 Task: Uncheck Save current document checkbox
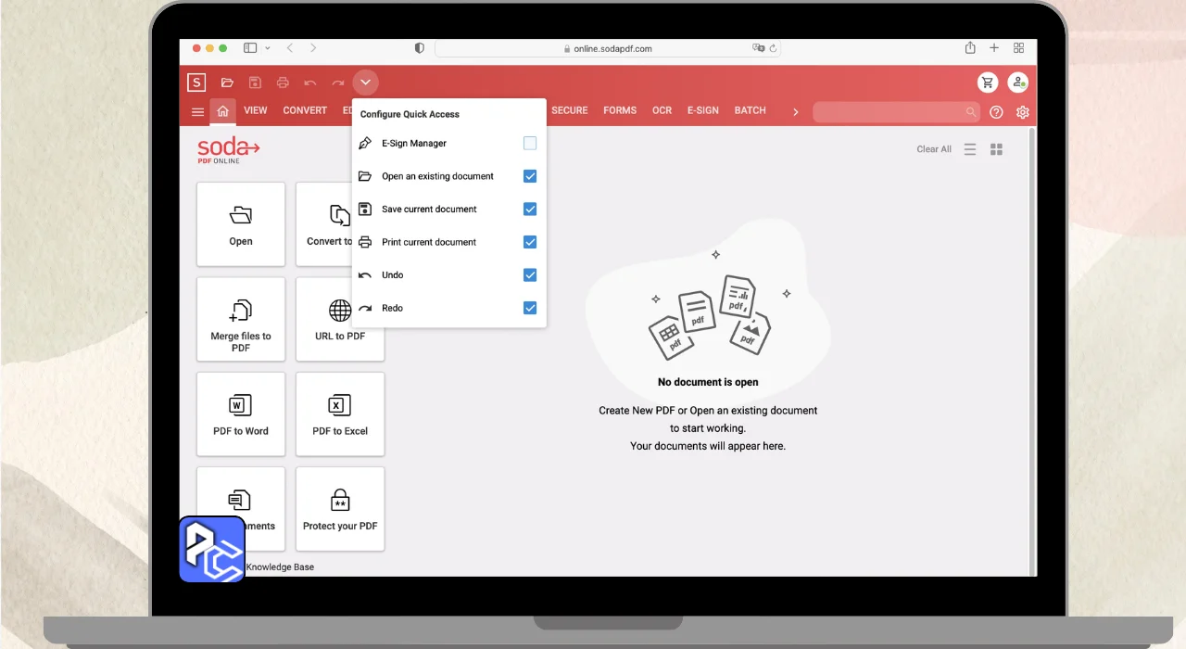pyautogui.click(x=530, y=209)
